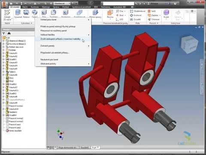Click the Zrcadlit mirror tool
This screenshot has width=206, height=155.
tap(135, 19)
